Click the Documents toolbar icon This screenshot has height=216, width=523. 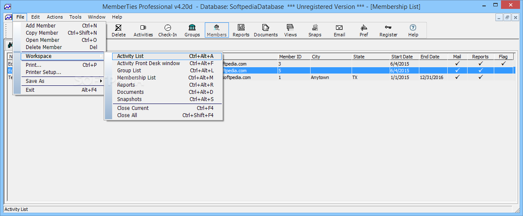266,30
